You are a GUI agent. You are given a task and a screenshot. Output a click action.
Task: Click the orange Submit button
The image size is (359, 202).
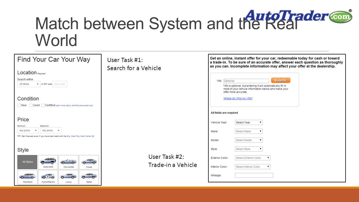coord(281,80)
